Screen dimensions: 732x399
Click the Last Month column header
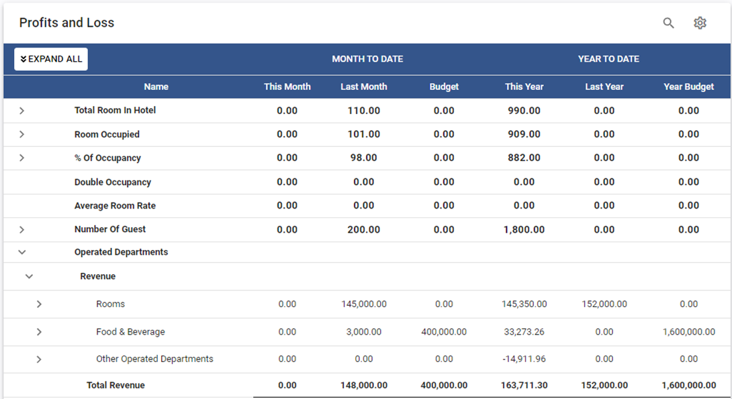pyautogui.click(x=363, y=87)
